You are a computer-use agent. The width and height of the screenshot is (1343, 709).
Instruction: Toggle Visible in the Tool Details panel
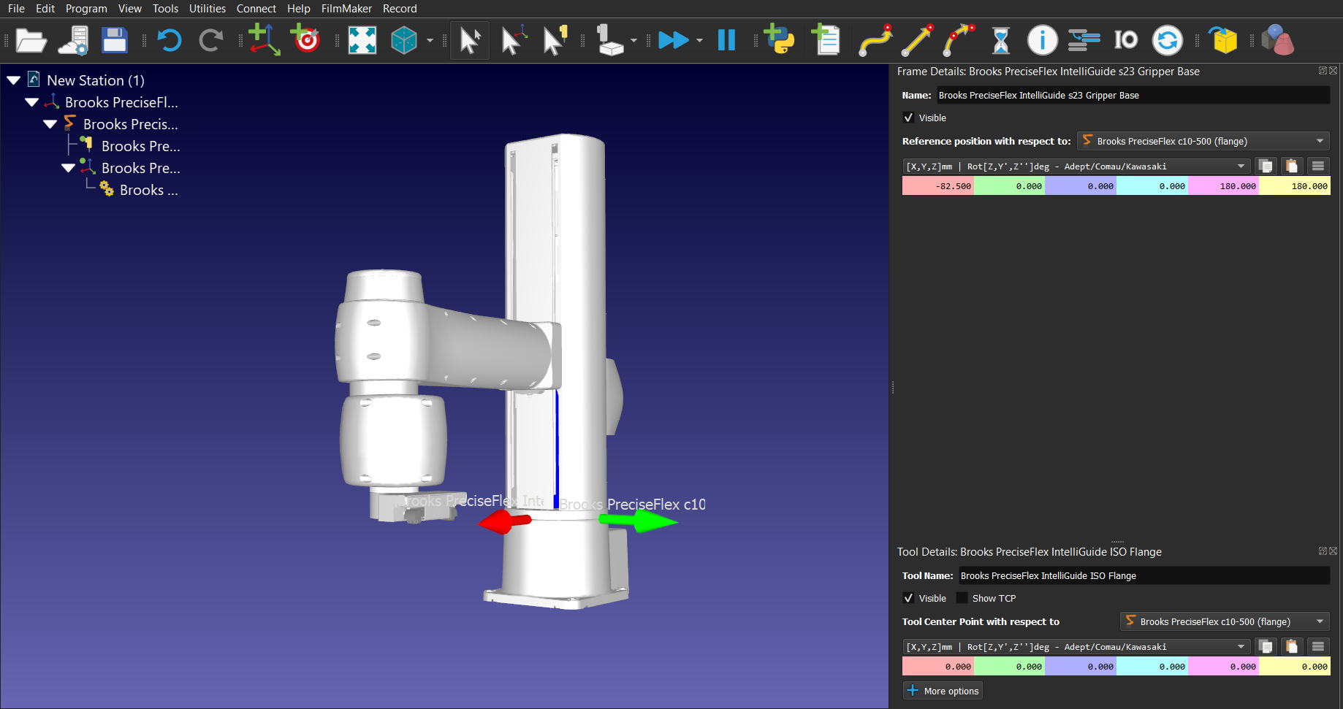pyautogui.click(x=908, y=598)
